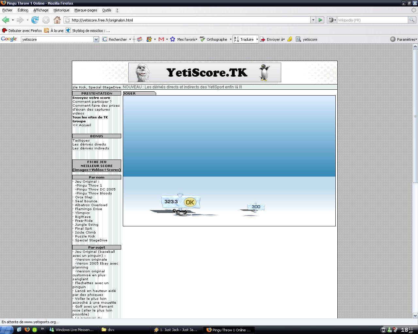The width and height of the screenshot is (418, 334).
Task: Open the Traduire dropdown arrow
Action: pyautogui.click(x=257, y=39)
